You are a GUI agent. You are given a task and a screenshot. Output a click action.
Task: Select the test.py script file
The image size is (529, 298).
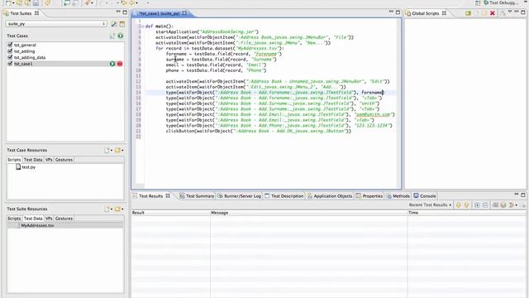[x=26, y=167]
